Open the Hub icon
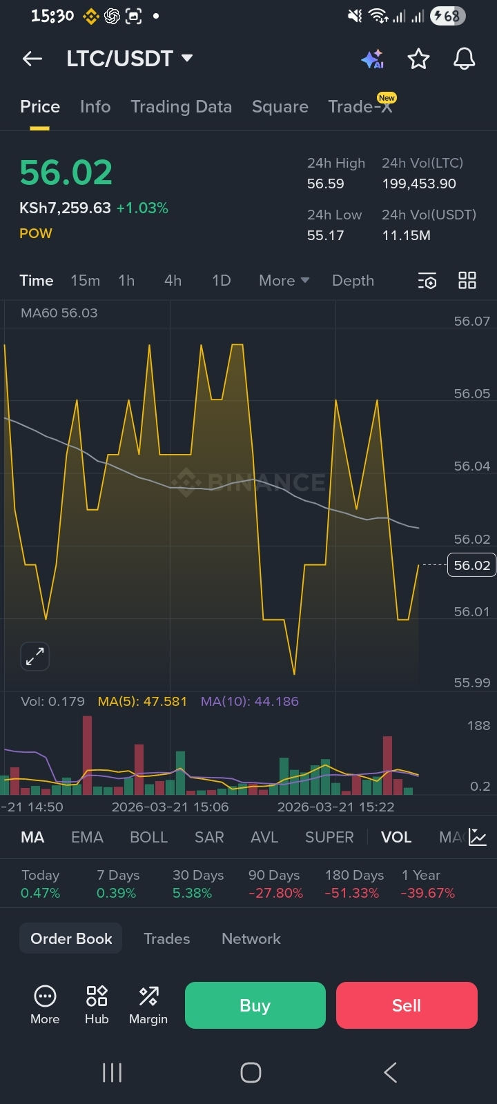 97,1005
